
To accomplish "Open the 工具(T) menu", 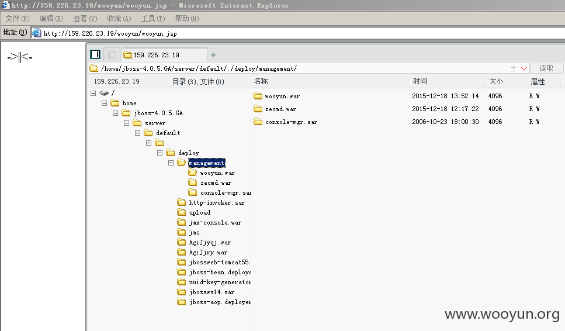I will coord(152,18).
